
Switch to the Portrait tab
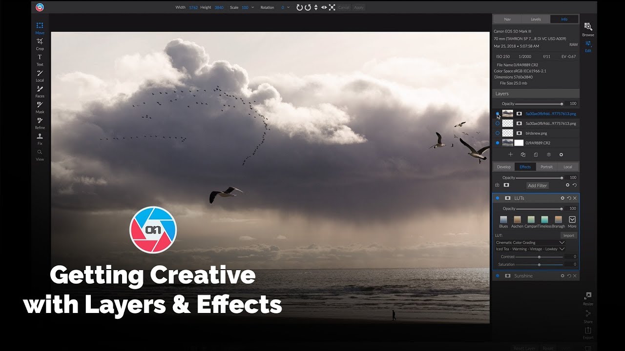coord(546,167)
